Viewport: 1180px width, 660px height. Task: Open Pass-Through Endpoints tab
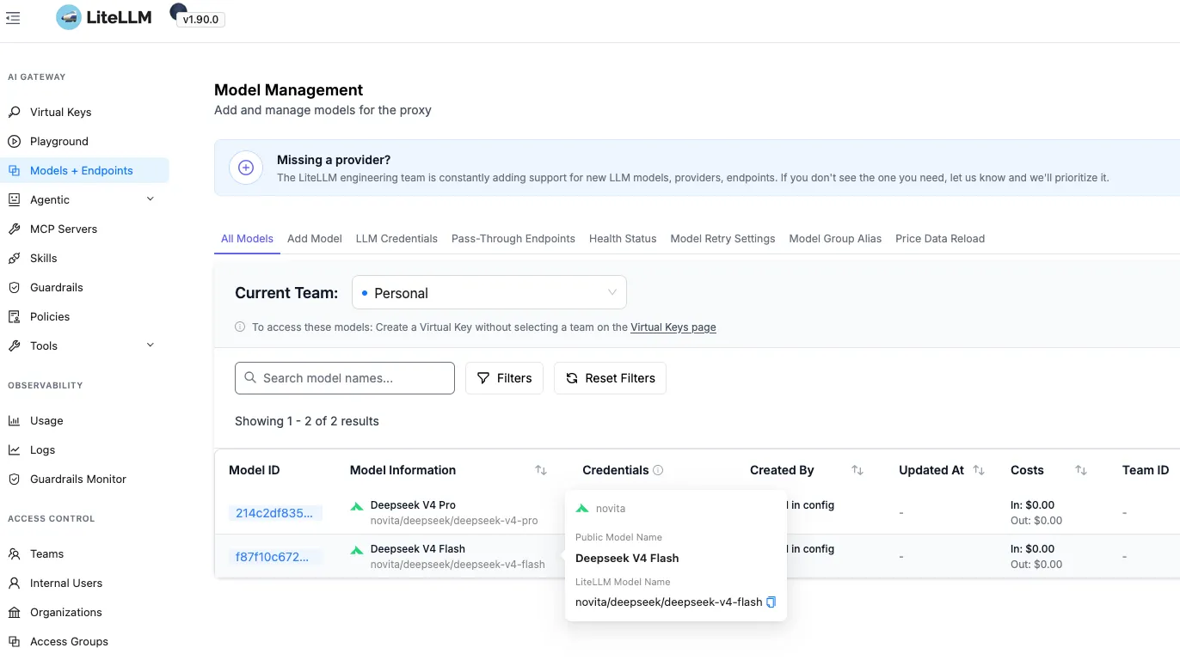[513, 238]
